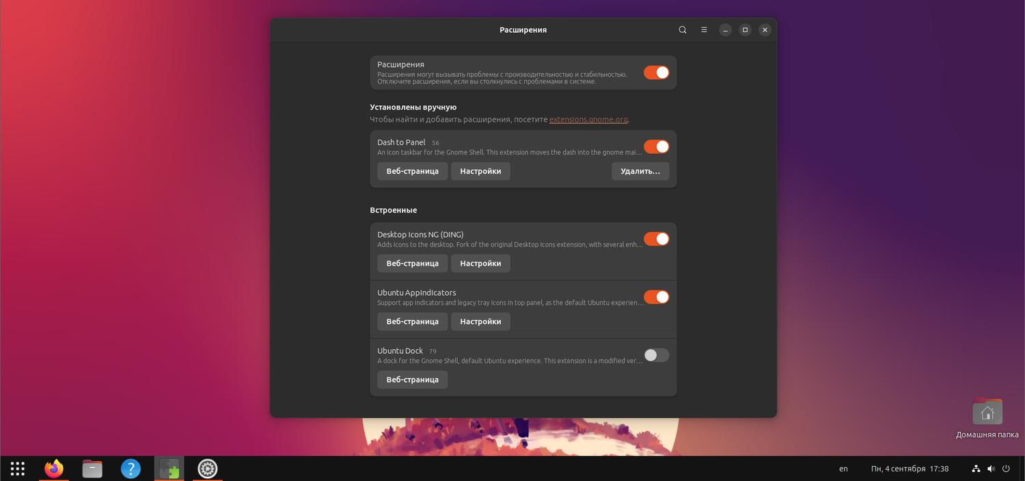This screenshot has height=481, width=1025.
Task: Turn off the global Расширения switch
Action: click(x=656, y=72)
